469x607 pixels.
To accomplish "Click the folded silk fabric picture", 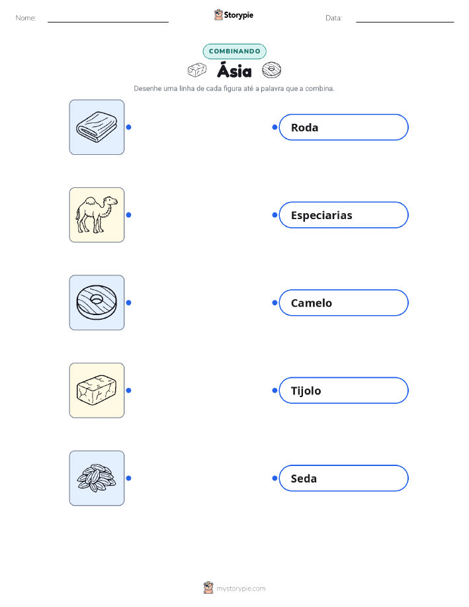I will point(97,127).
